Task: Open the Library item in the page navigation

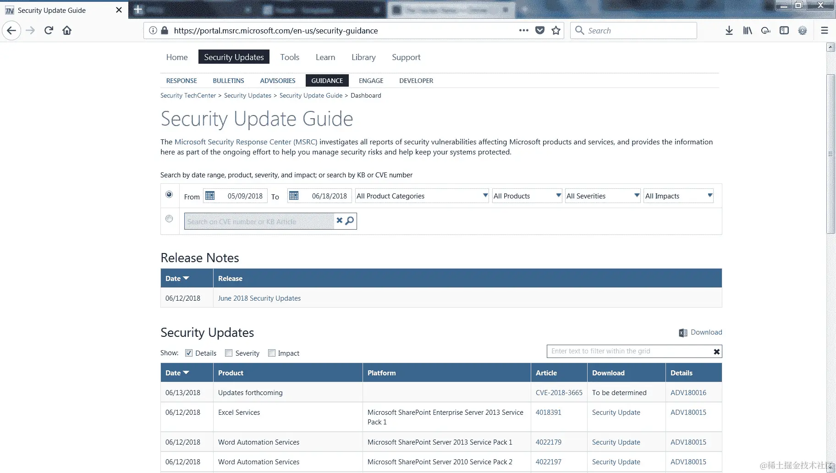Action: pos(363,57)
